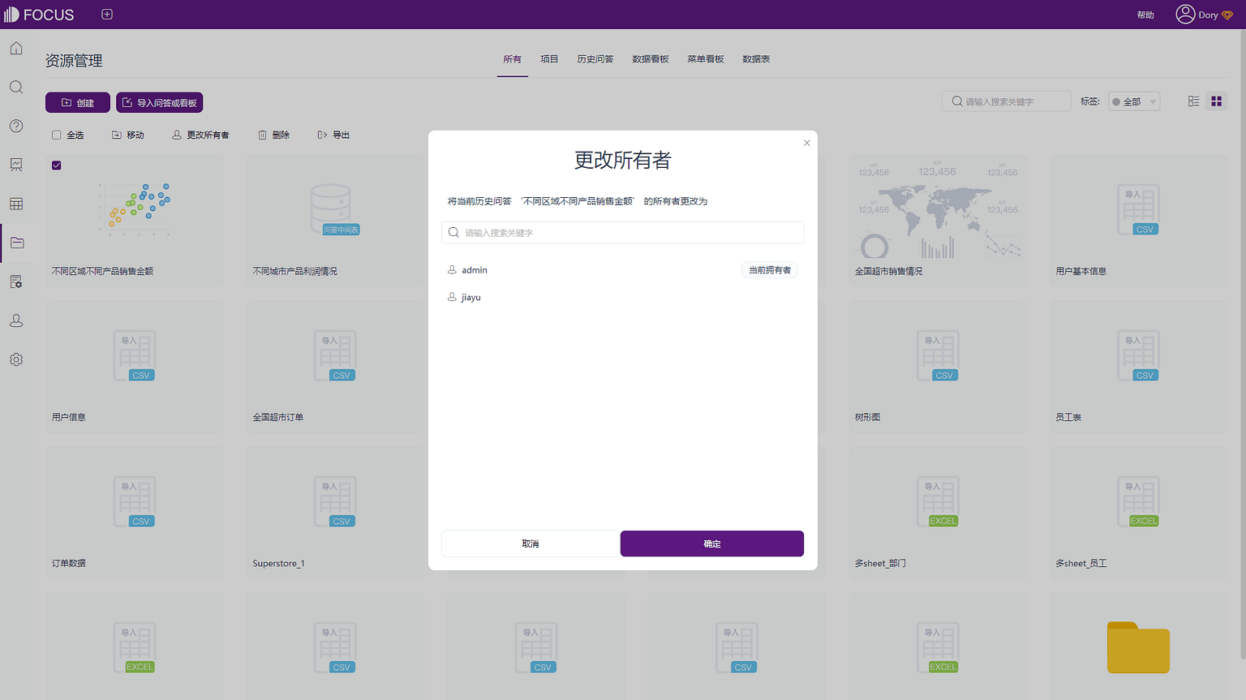1246x700 pixels.
Task: Focus the resource search field
Action: click(x=1007, y=101)
